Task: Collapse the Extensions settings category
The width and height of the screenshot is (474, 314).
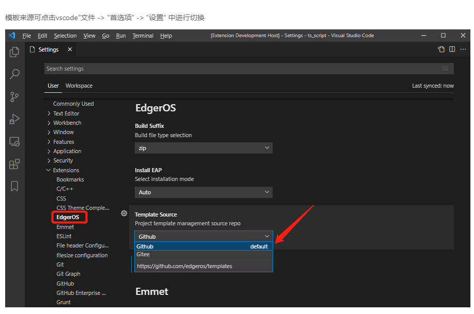Action: (x=66, y=170)
